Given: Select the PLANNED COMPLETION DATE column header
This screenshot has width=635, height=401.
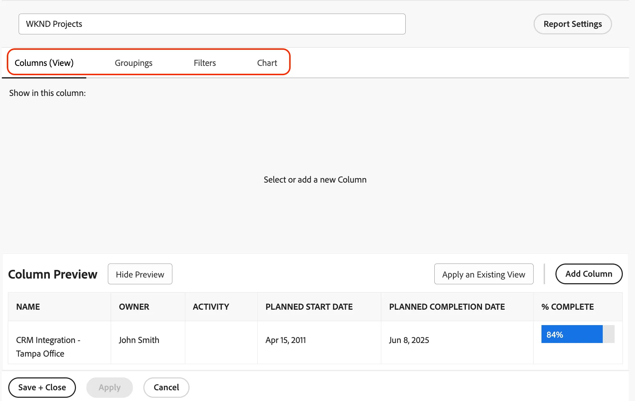Looking at the screenshot, I should pos(457,307).
